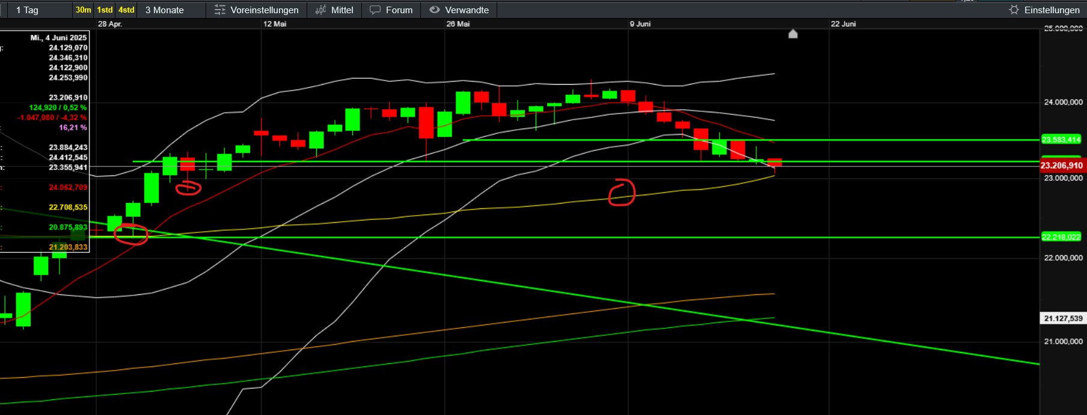This screenshot has width=1087, height=415.
Task: Click the 22.000,000 price axis label
Action: click(1063, 258)
